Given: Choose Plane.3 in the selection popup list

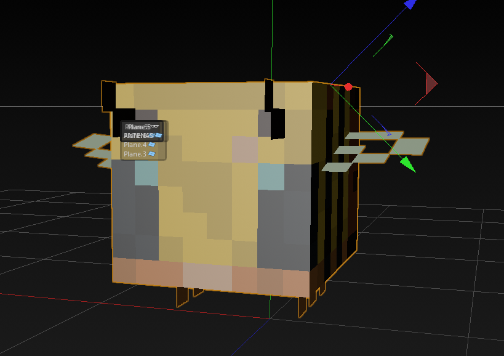Looking at the screenshot, I should 139,154.
